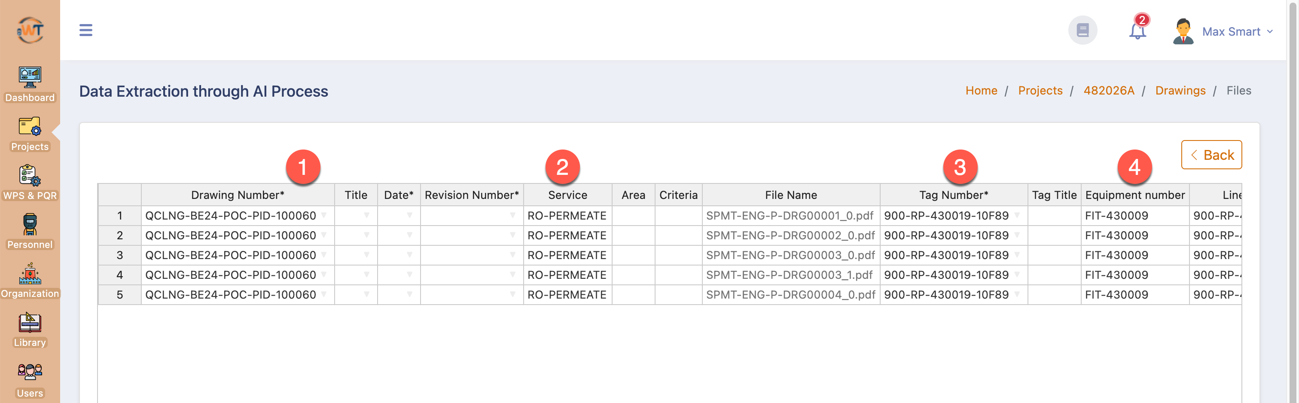1299x403 pixels.
Task: Expand the Max Smart user menu
Action: pos(1238,31)
